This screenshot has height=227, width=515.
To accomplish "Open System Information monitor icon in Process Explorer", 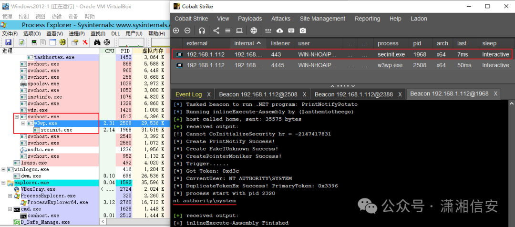I will click(34, 42).
